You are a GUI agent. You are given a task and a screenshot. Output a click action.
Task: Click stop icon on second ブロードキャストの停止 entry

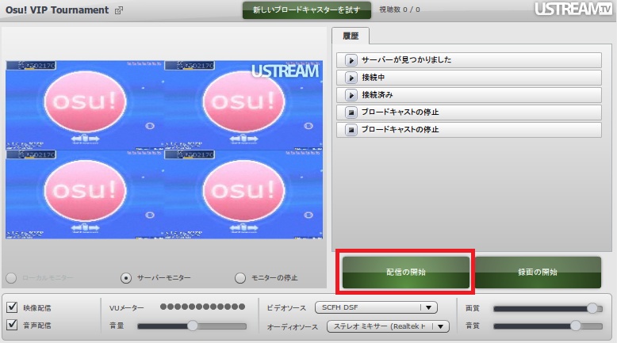(351, 130)
